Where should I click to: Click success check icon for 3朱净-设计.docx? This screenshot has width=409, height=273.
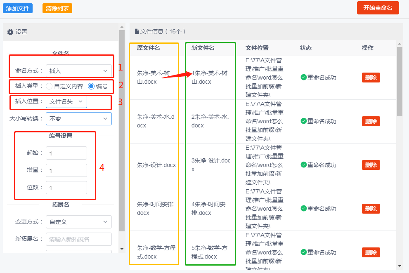click(x=303, y=165)
